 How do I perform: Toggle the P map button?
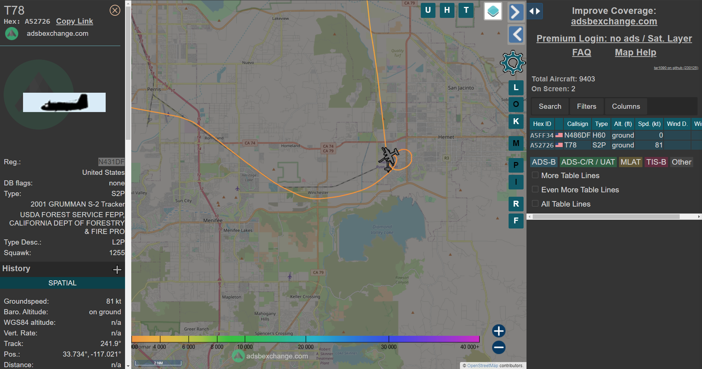516,165
